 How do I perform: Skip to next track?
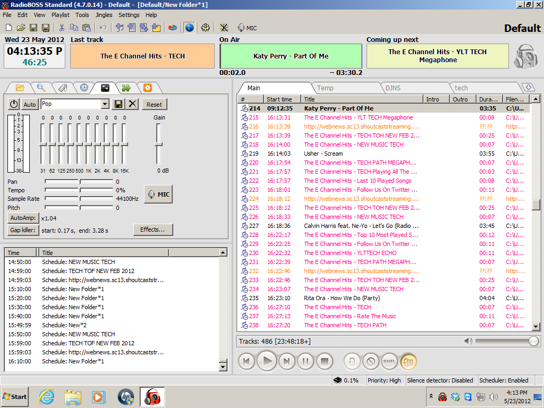[x=286, y=361]
